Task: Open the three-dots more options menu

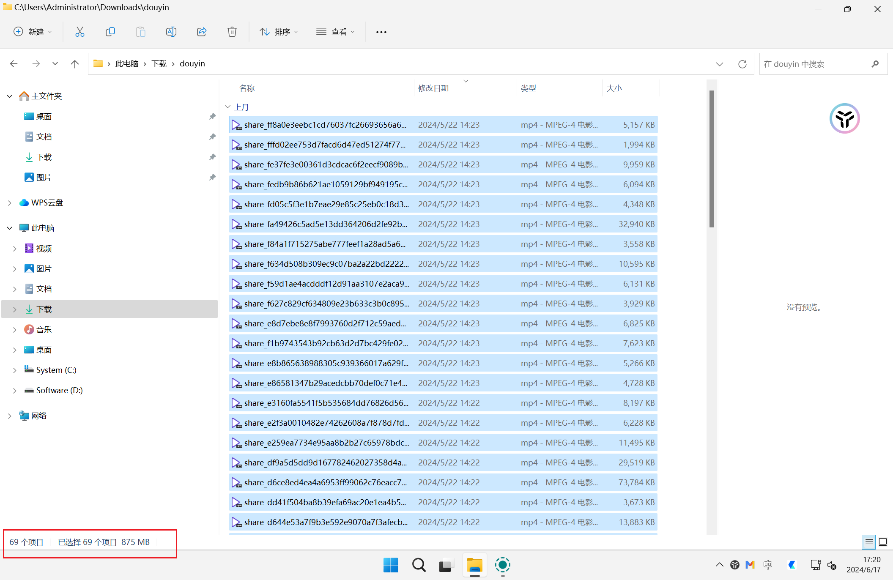Action: coord(381,32)
